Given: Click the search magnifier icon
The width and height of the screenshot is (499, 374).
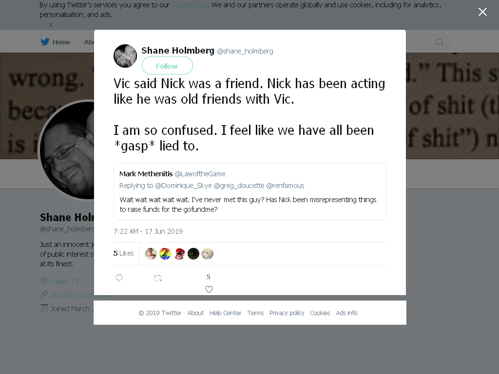Looking at the screenshot, I should [x=439, y=42].
